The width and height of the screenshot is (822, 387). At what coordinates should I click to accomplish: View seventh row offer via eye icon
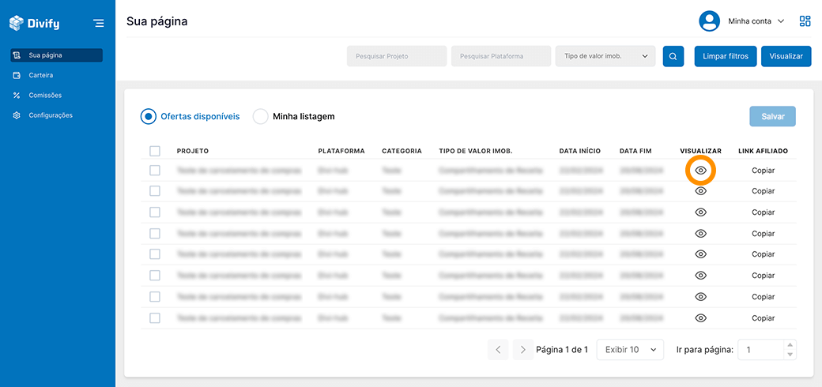[701, 296]
